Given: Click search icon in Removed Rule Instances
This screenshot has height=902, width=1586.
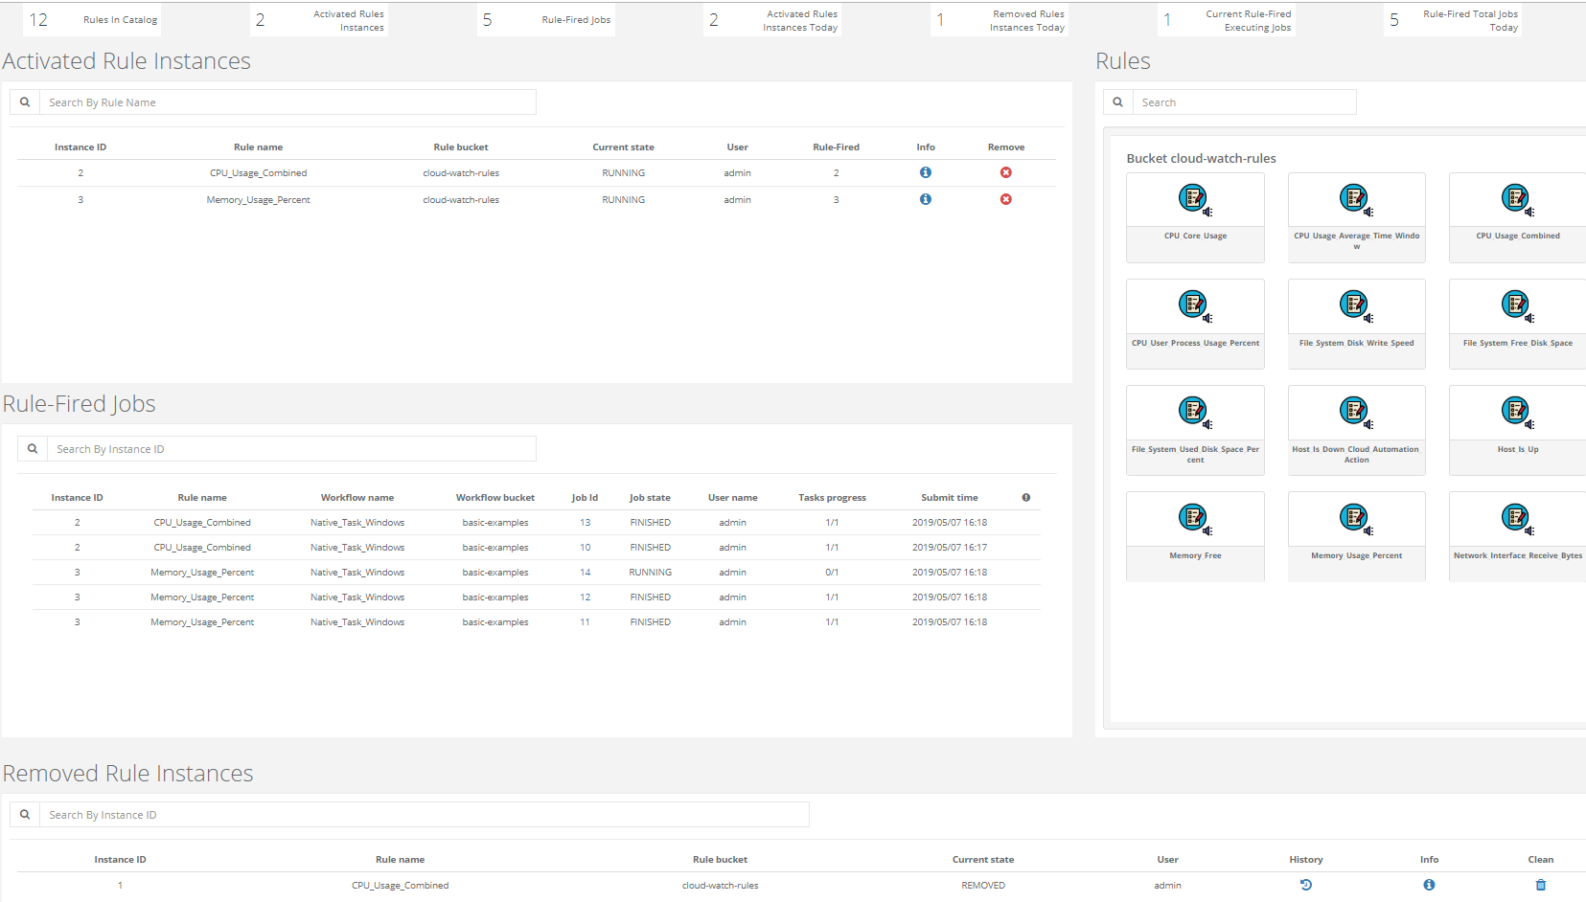Looking at the screenshot, I should tap(25, 815).
